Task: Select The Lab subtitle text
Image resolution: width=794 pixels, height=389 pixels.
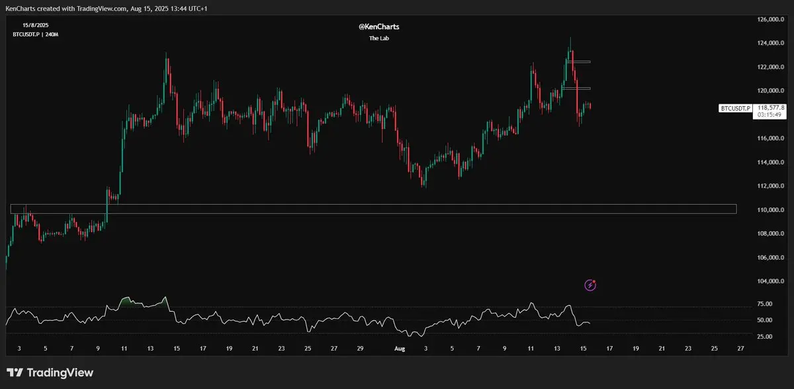Action: pos(378,38)
